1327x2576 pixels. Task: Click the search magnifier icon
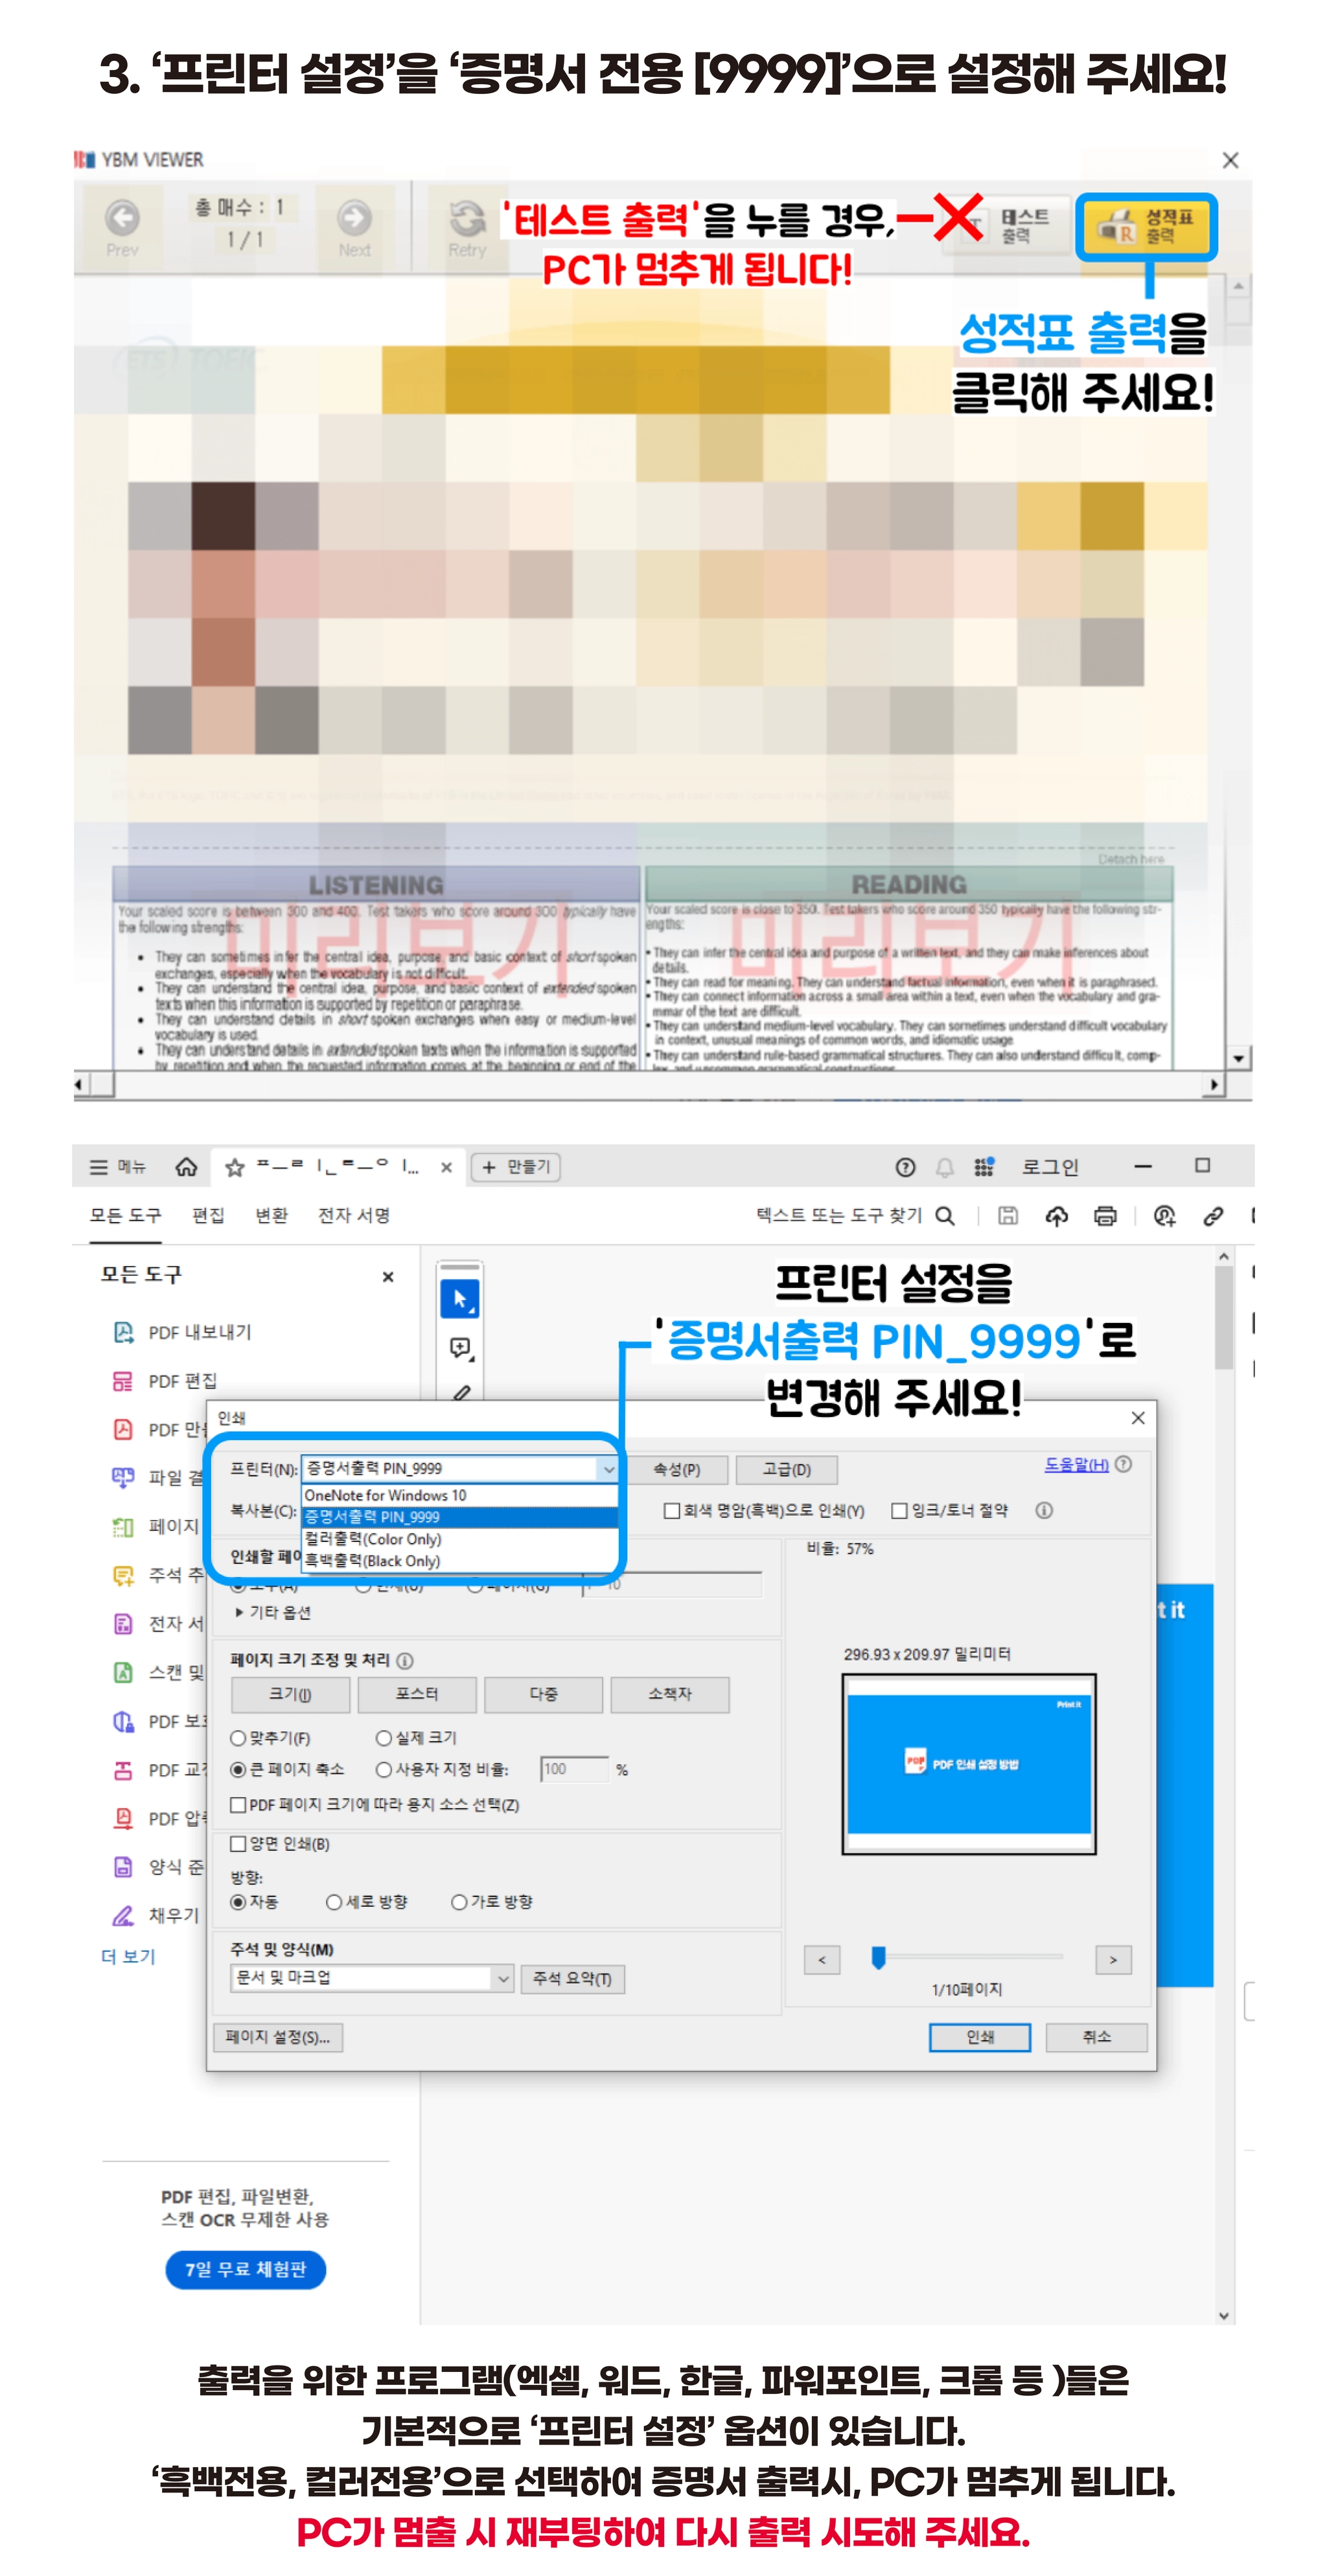[x=944, y=1216]
